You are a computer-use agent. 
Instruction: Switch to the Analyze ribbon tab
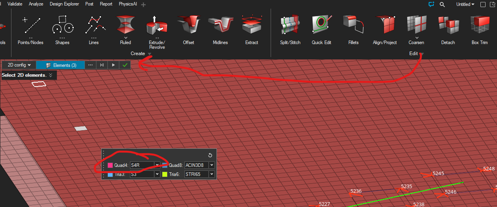click(x=36, y=4)
